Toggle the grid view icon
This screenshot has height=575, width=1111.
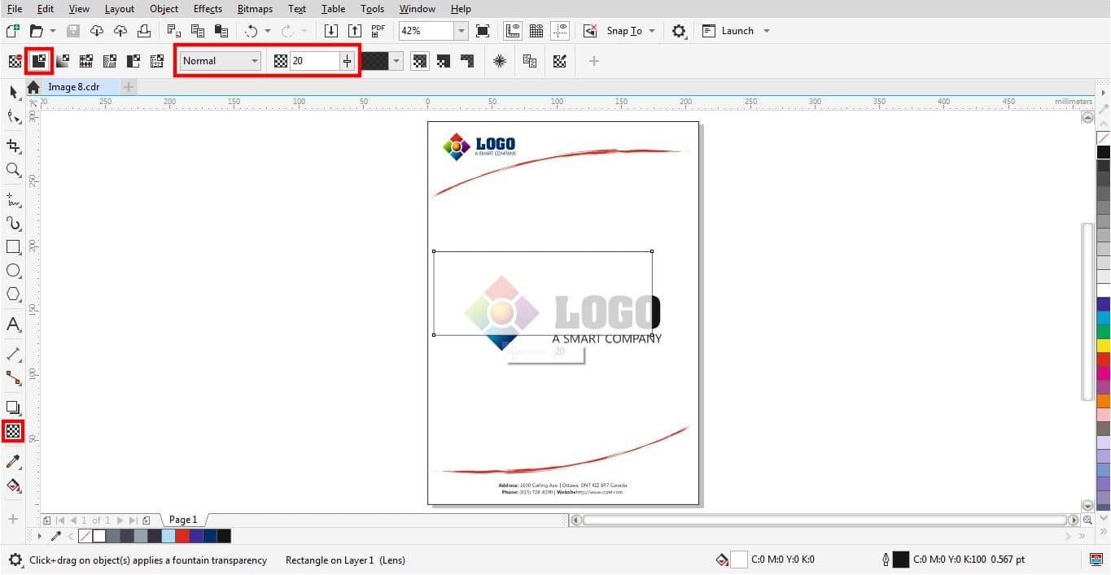[536, 30]
